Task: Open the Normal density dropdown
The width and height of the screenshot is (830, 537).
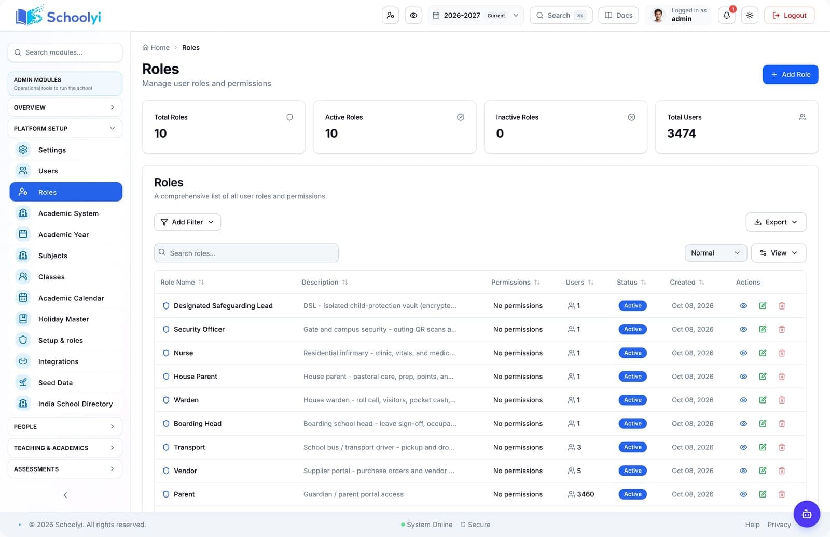Action: click(x=715, y=253)
